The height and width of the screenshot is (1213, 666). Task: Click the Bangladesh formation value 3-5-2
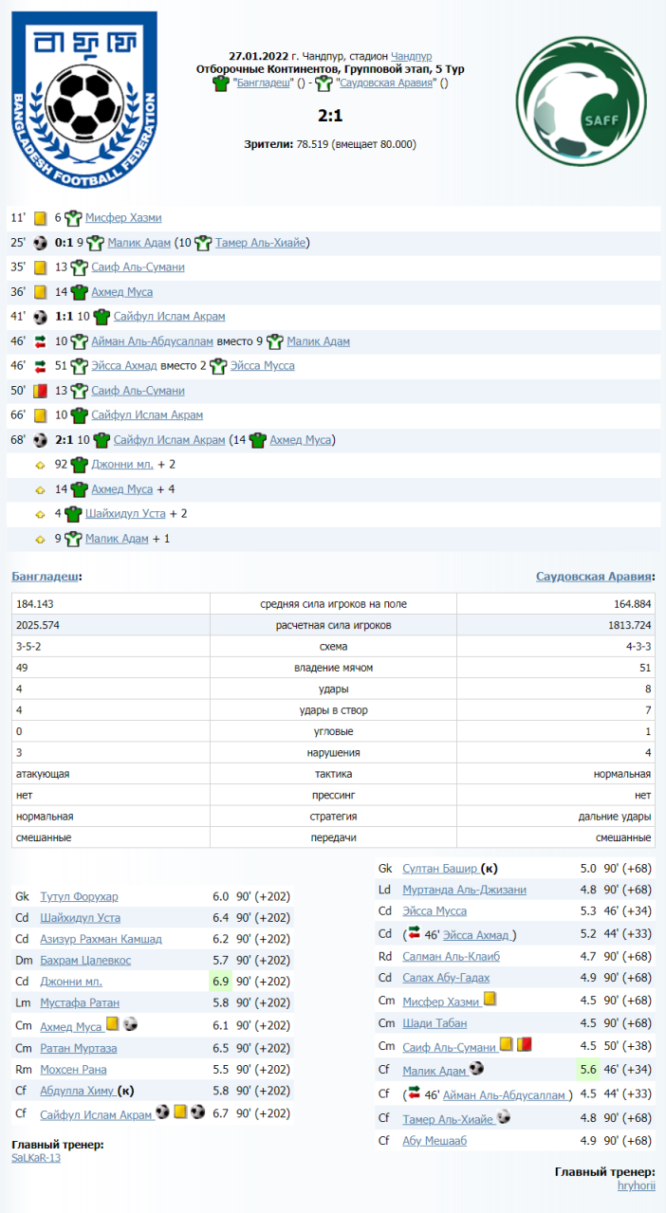pyautogui.click(x=28, y=646)
